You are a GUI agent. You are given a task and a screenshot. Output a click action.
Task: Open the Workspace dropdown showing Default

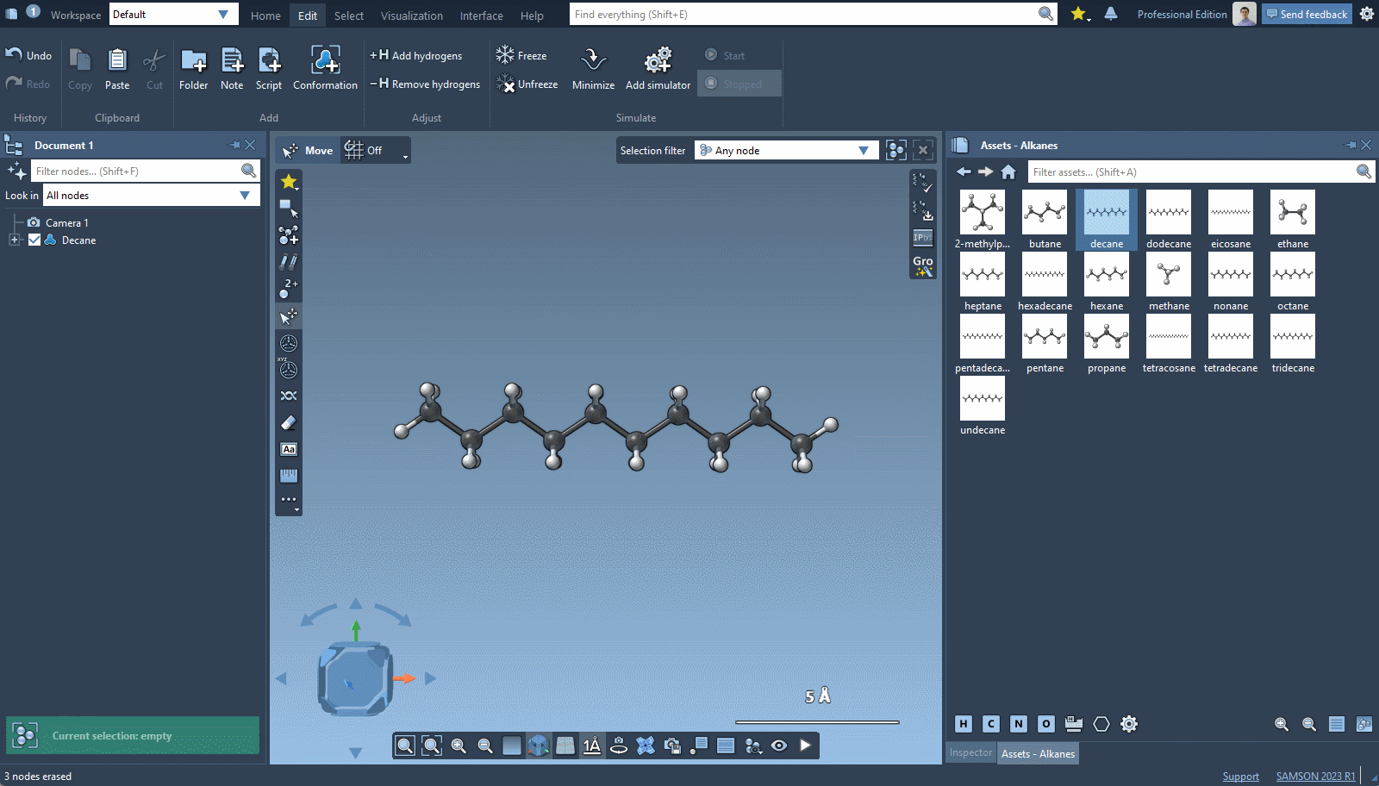pyautogui.click(x=172, y=14)
